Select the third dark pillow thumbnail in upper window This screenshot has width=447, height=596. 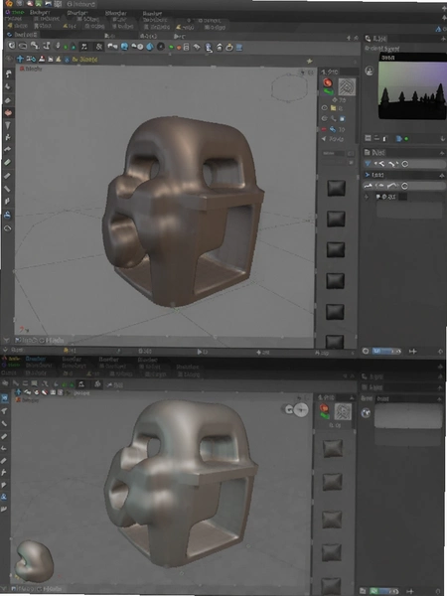point(336,249)
